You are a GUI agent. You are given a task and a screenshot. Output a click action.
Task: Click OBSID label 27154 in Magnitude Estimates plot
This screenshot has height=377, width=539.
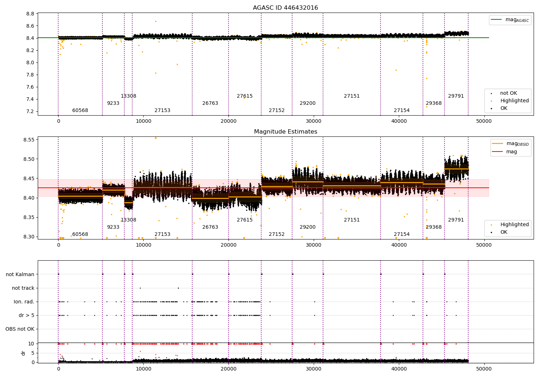tap(402, 234)
